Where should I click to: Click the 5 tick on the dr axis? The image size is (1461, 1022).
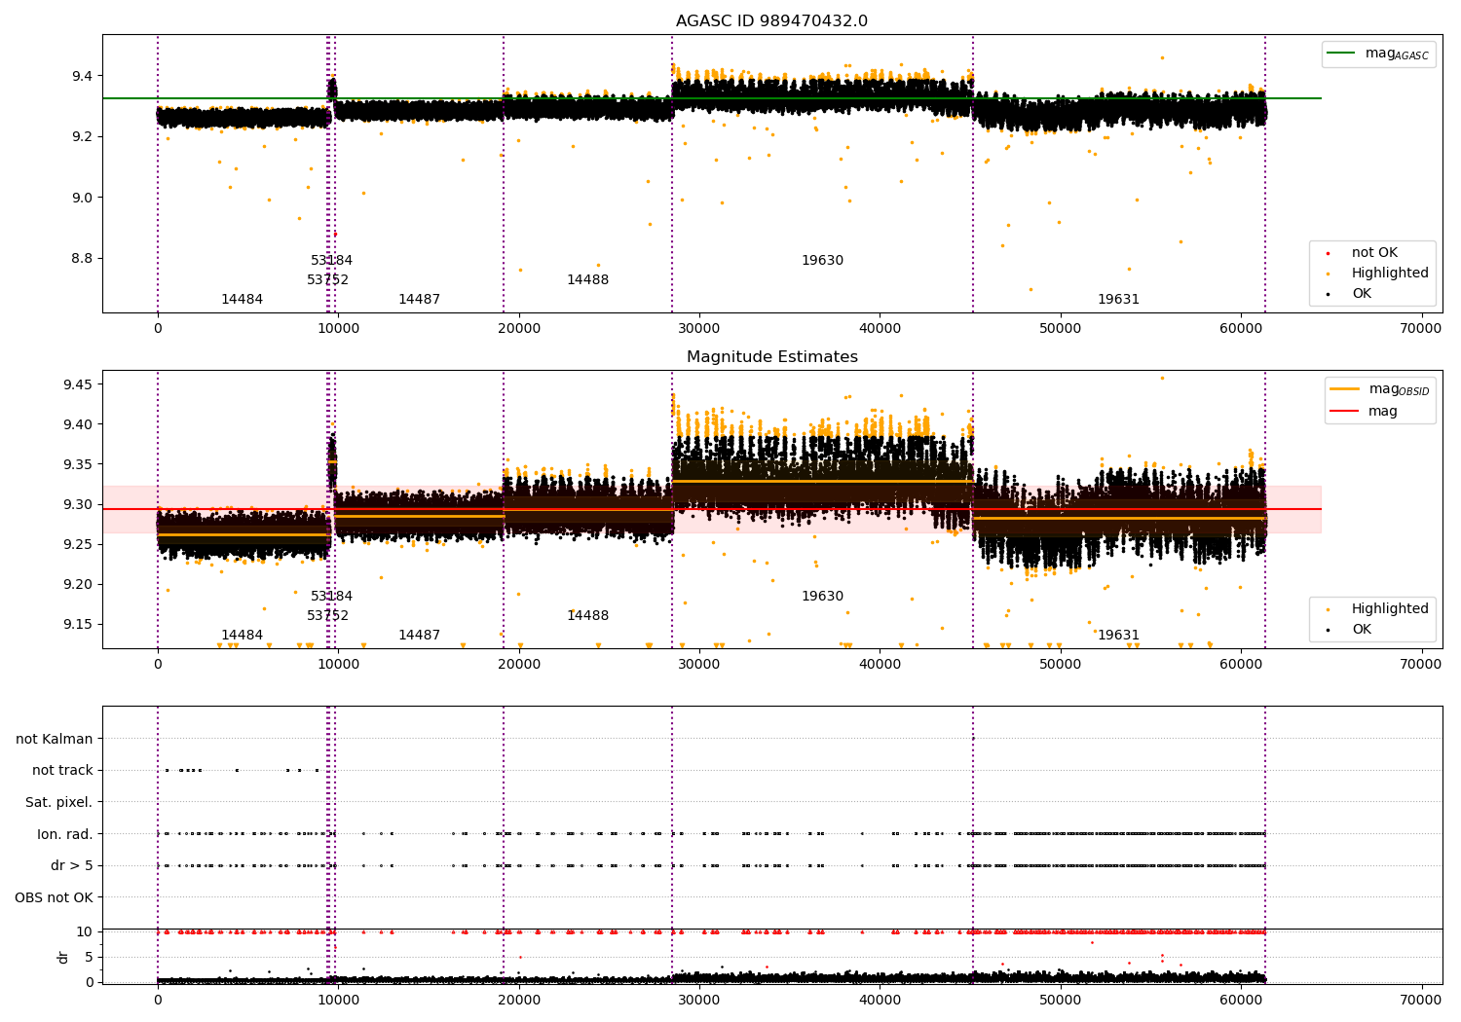[x=89, y=957]
